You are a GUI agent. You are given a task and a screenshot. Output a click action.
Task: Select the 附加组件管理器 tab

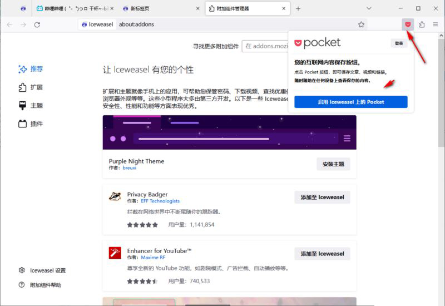(248, 8)
